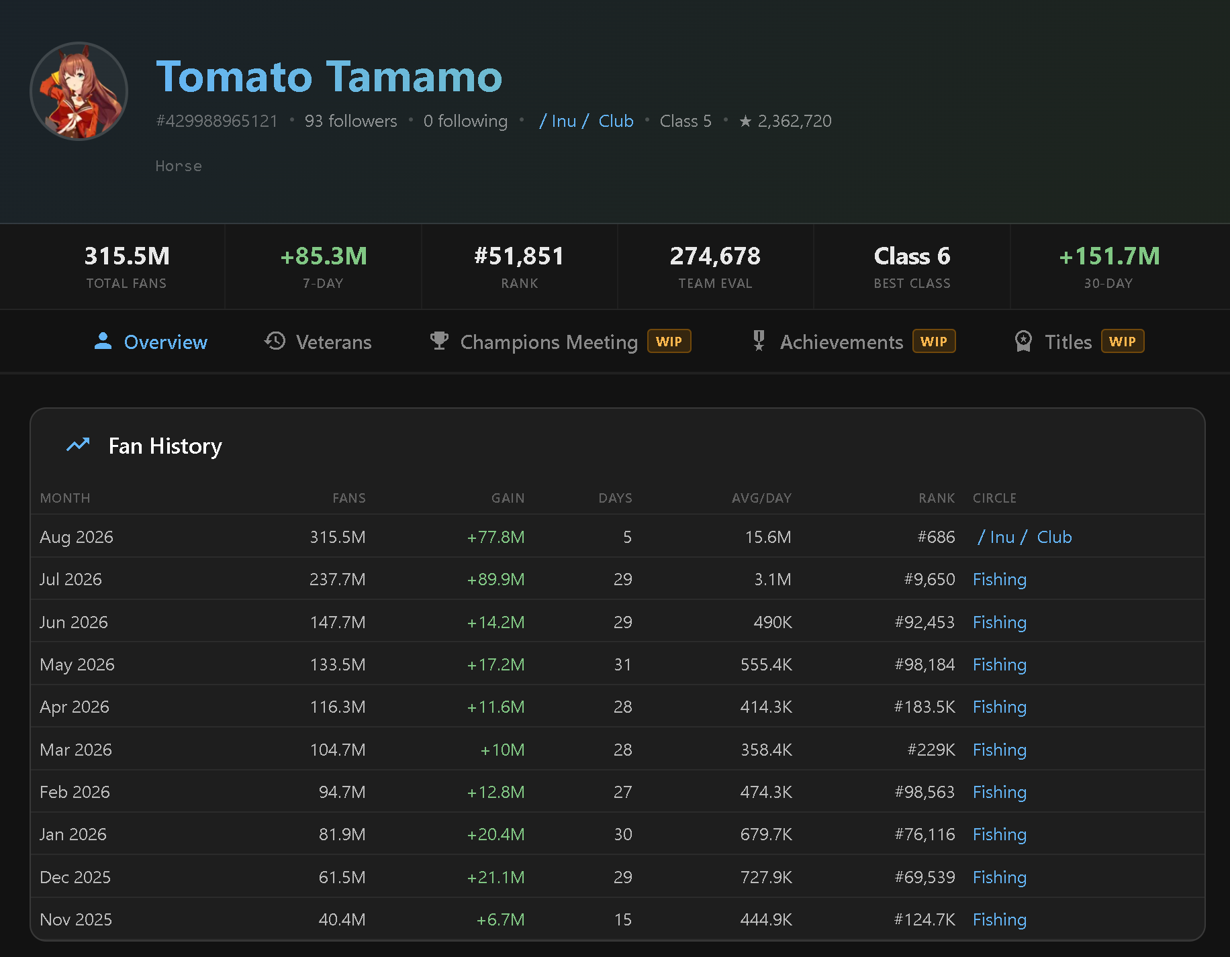Click the player ID #429988965121
The height and width of the screenshot is (957, 1230).
(x=217, y=121)
